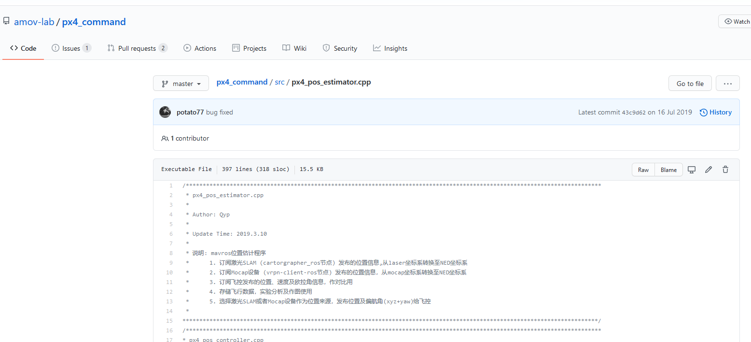Click the '15.5 KB' file size text
Viewport: 751px width, 342px height.
click(311, 169)
